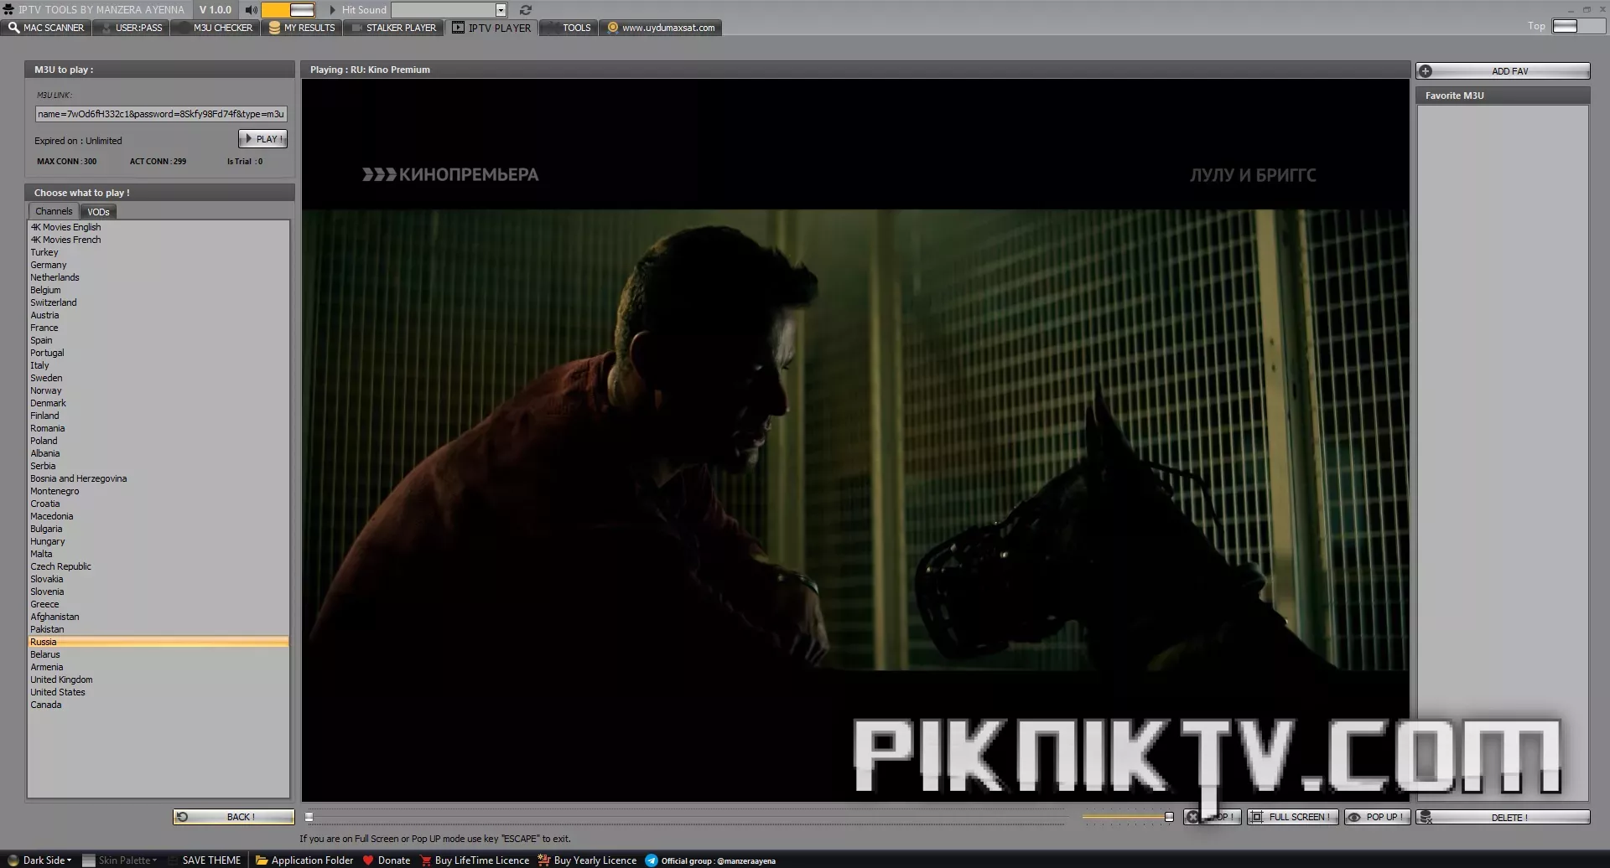Click the Favorite M3U list area

click(x=1503, y=452)
